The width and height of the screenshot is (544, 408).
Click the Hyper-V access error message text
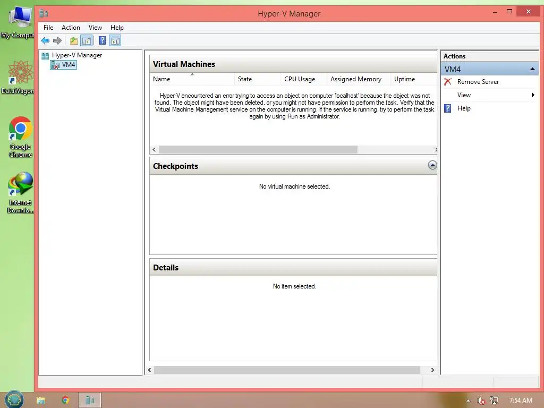pyautogui.click(x=294, y=106)
